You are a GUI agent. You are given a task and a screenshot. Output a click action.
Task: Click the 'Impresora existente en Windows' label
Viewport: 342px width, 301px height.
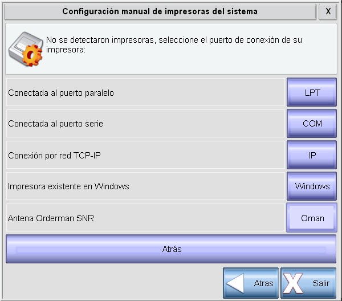[68, 186]
